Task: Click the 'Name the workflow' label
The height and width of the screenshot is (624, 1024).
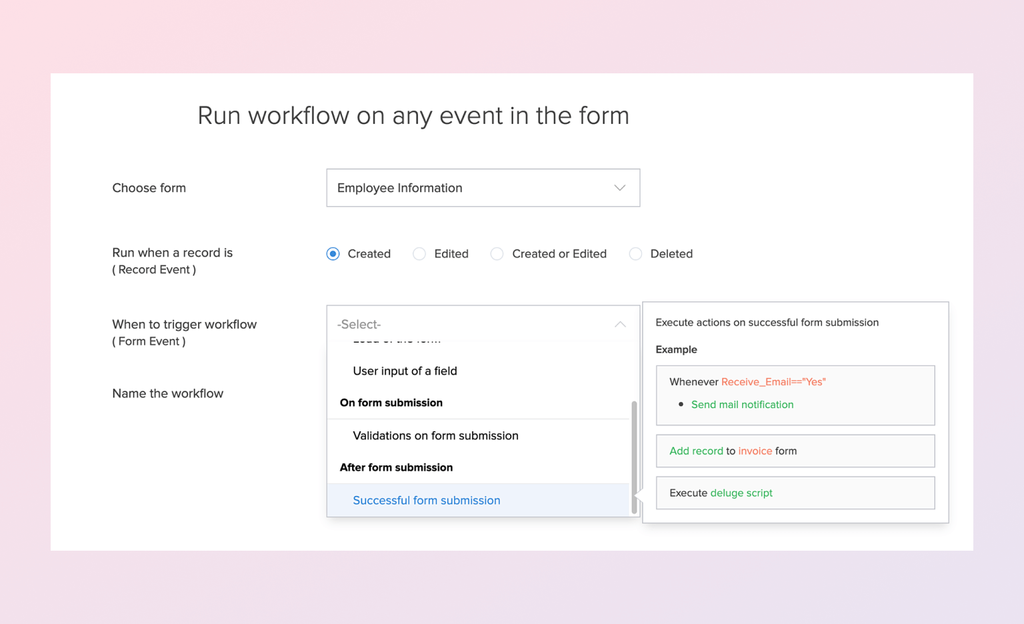Action: tap(168, 394)
